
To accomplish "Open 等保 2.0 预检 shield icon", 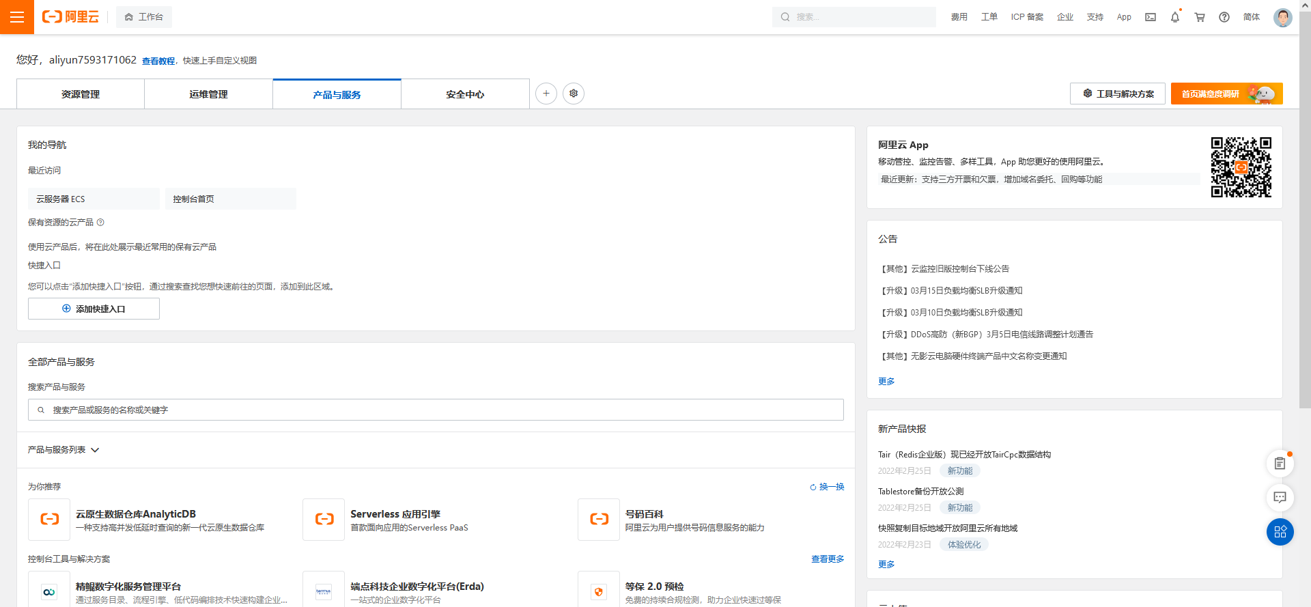I will [599, 591].
